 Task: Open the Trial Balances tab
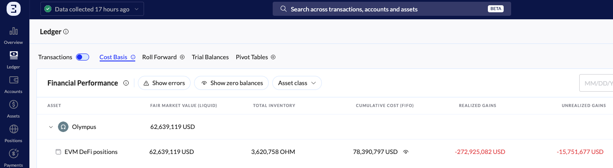(x=210, y=57)
